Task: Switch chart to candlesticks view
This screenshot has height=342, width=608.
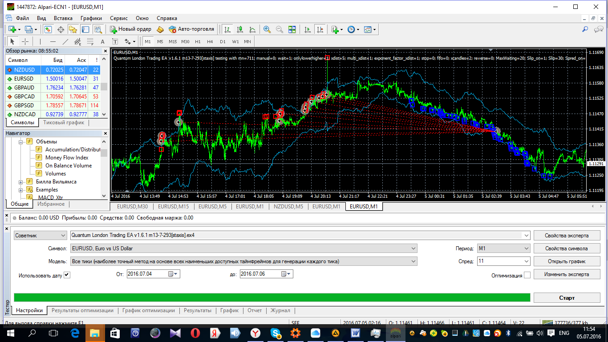Action: (240, 29)
